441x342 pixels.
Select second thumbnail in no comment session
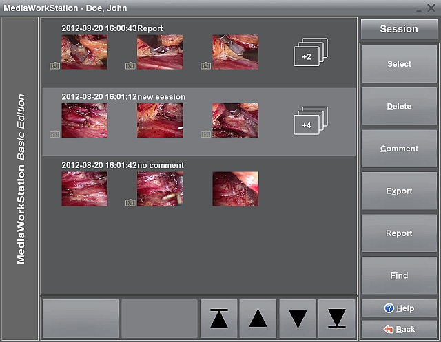160,189
